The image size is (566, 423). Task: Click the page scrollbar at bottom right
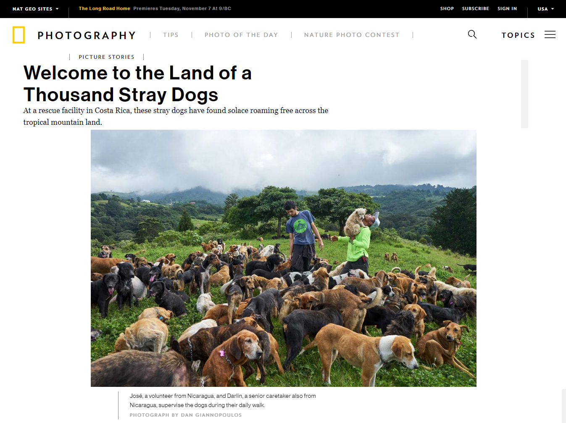tap(563, 405)
